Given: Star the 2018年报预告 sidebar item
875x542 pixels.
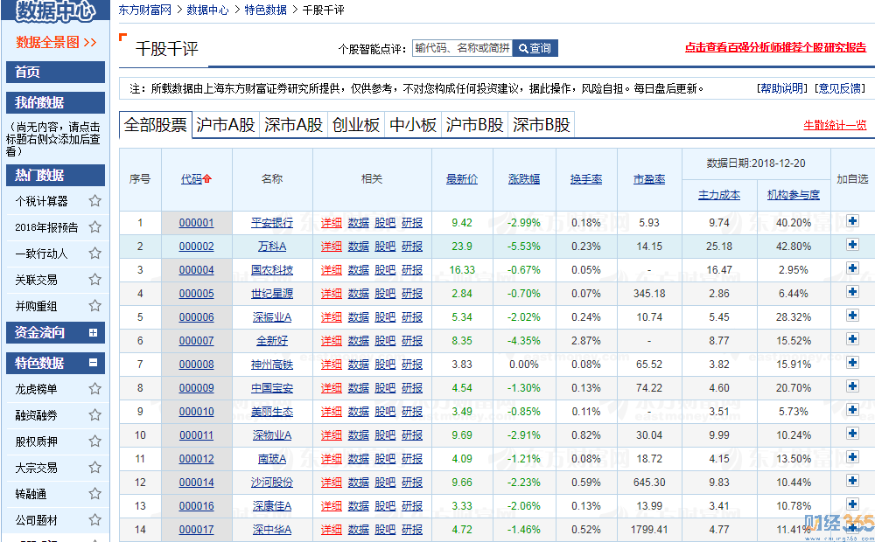Looking at the screenshot, I should click(95, 227).
